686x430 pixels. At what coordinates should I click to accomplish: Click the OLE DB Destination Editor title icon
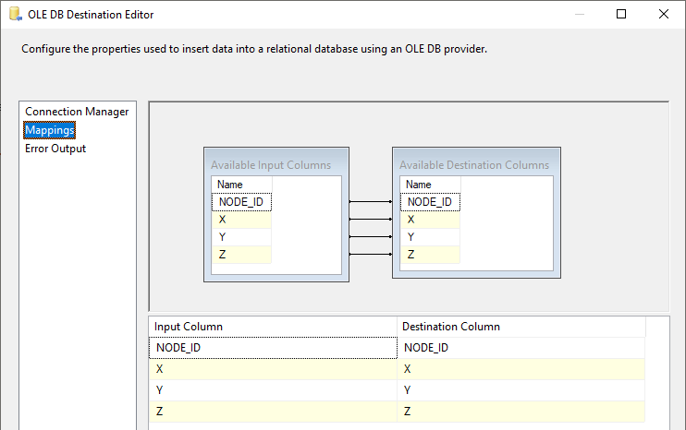click(16, 14)
